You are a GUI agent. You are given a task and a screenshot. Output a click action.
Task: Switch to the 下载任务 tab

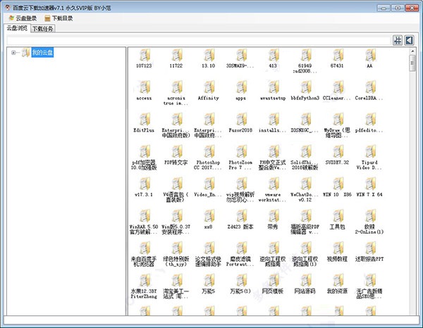[42, 30]
